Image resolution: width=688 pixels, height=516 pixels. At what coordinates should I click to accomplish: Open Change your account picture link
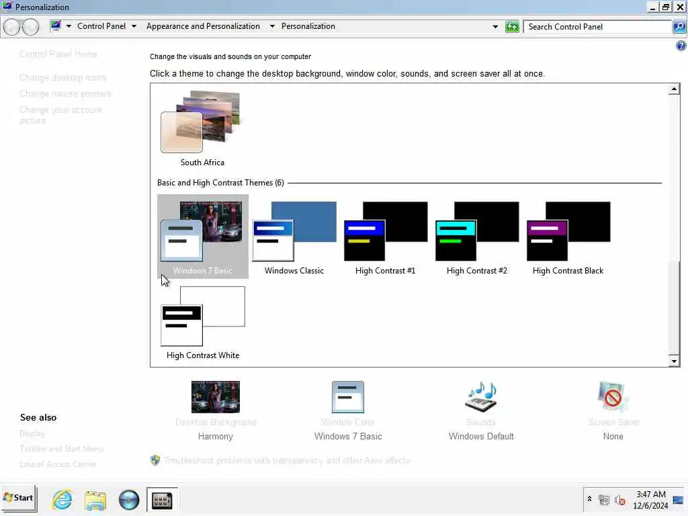[60, 115]
